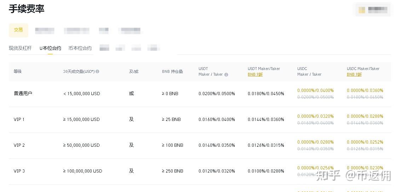Screen dimensions: 401x192
Task: Select the 普通用户 level row label
Action: pyautogui.click(x=23, y=94)
